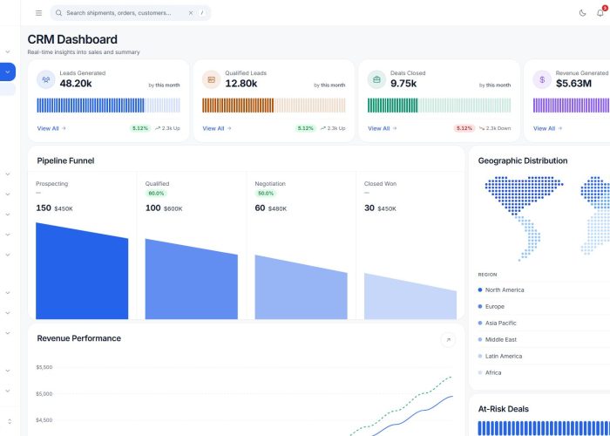This screenshot has width=610, height=436.
Task: Select the Prospecting funnel bar
Action: (82, 272)
